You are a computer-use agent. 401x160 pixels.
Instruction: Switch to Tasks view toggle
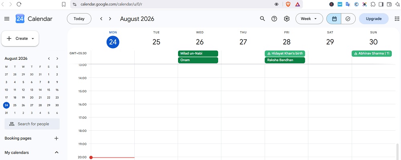pos(348,19)
